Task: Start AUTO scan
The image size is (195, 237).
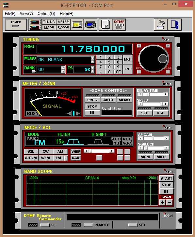Action: [108, 100]
